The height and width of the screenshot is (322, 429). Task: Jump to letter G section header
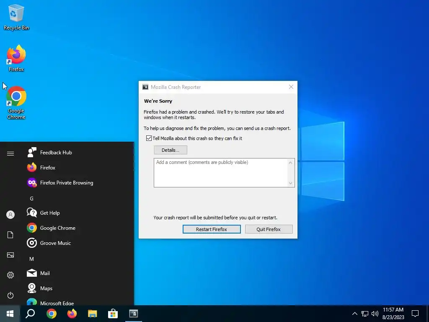[x=31, y=198]
